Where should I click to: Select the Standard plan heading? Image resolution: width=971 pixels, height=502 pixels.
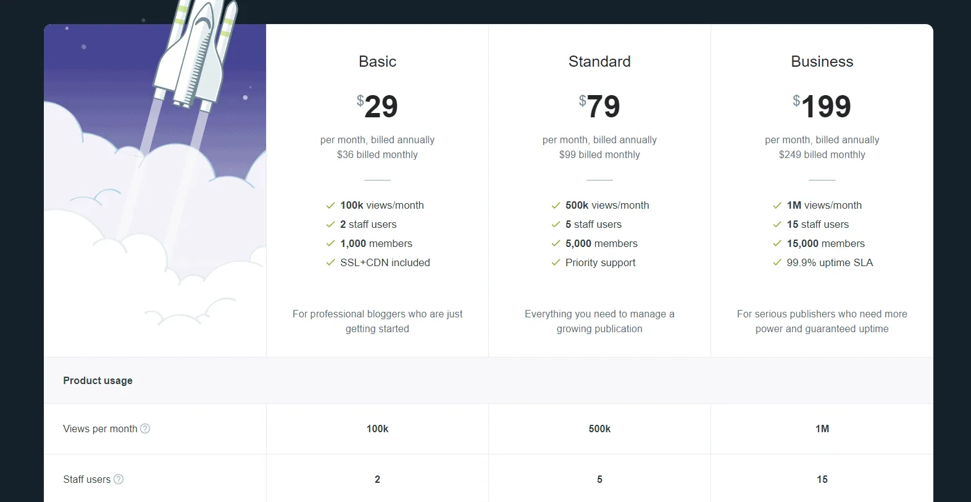pyautogui.click(x=599, y=62)
